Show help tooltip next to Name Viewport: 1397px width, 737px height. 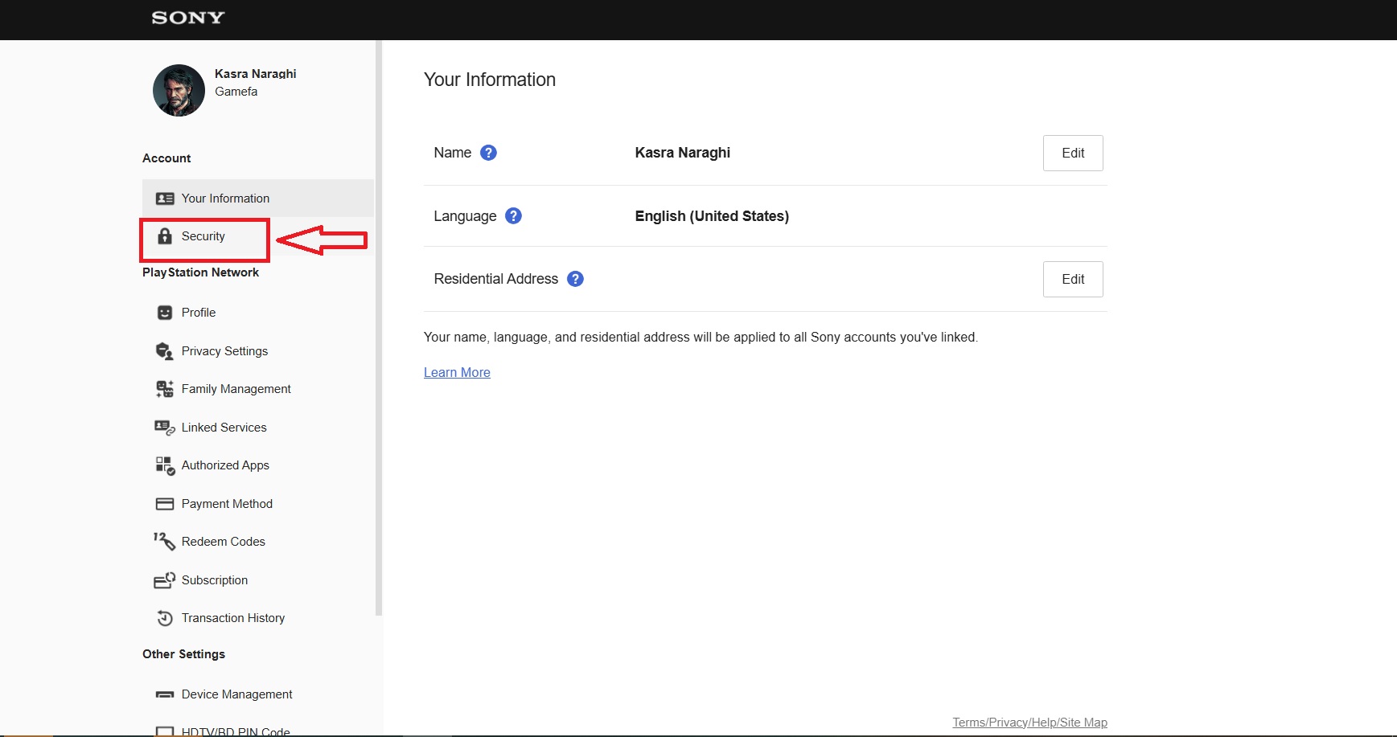pyautogui.click(x=488, y=153)
